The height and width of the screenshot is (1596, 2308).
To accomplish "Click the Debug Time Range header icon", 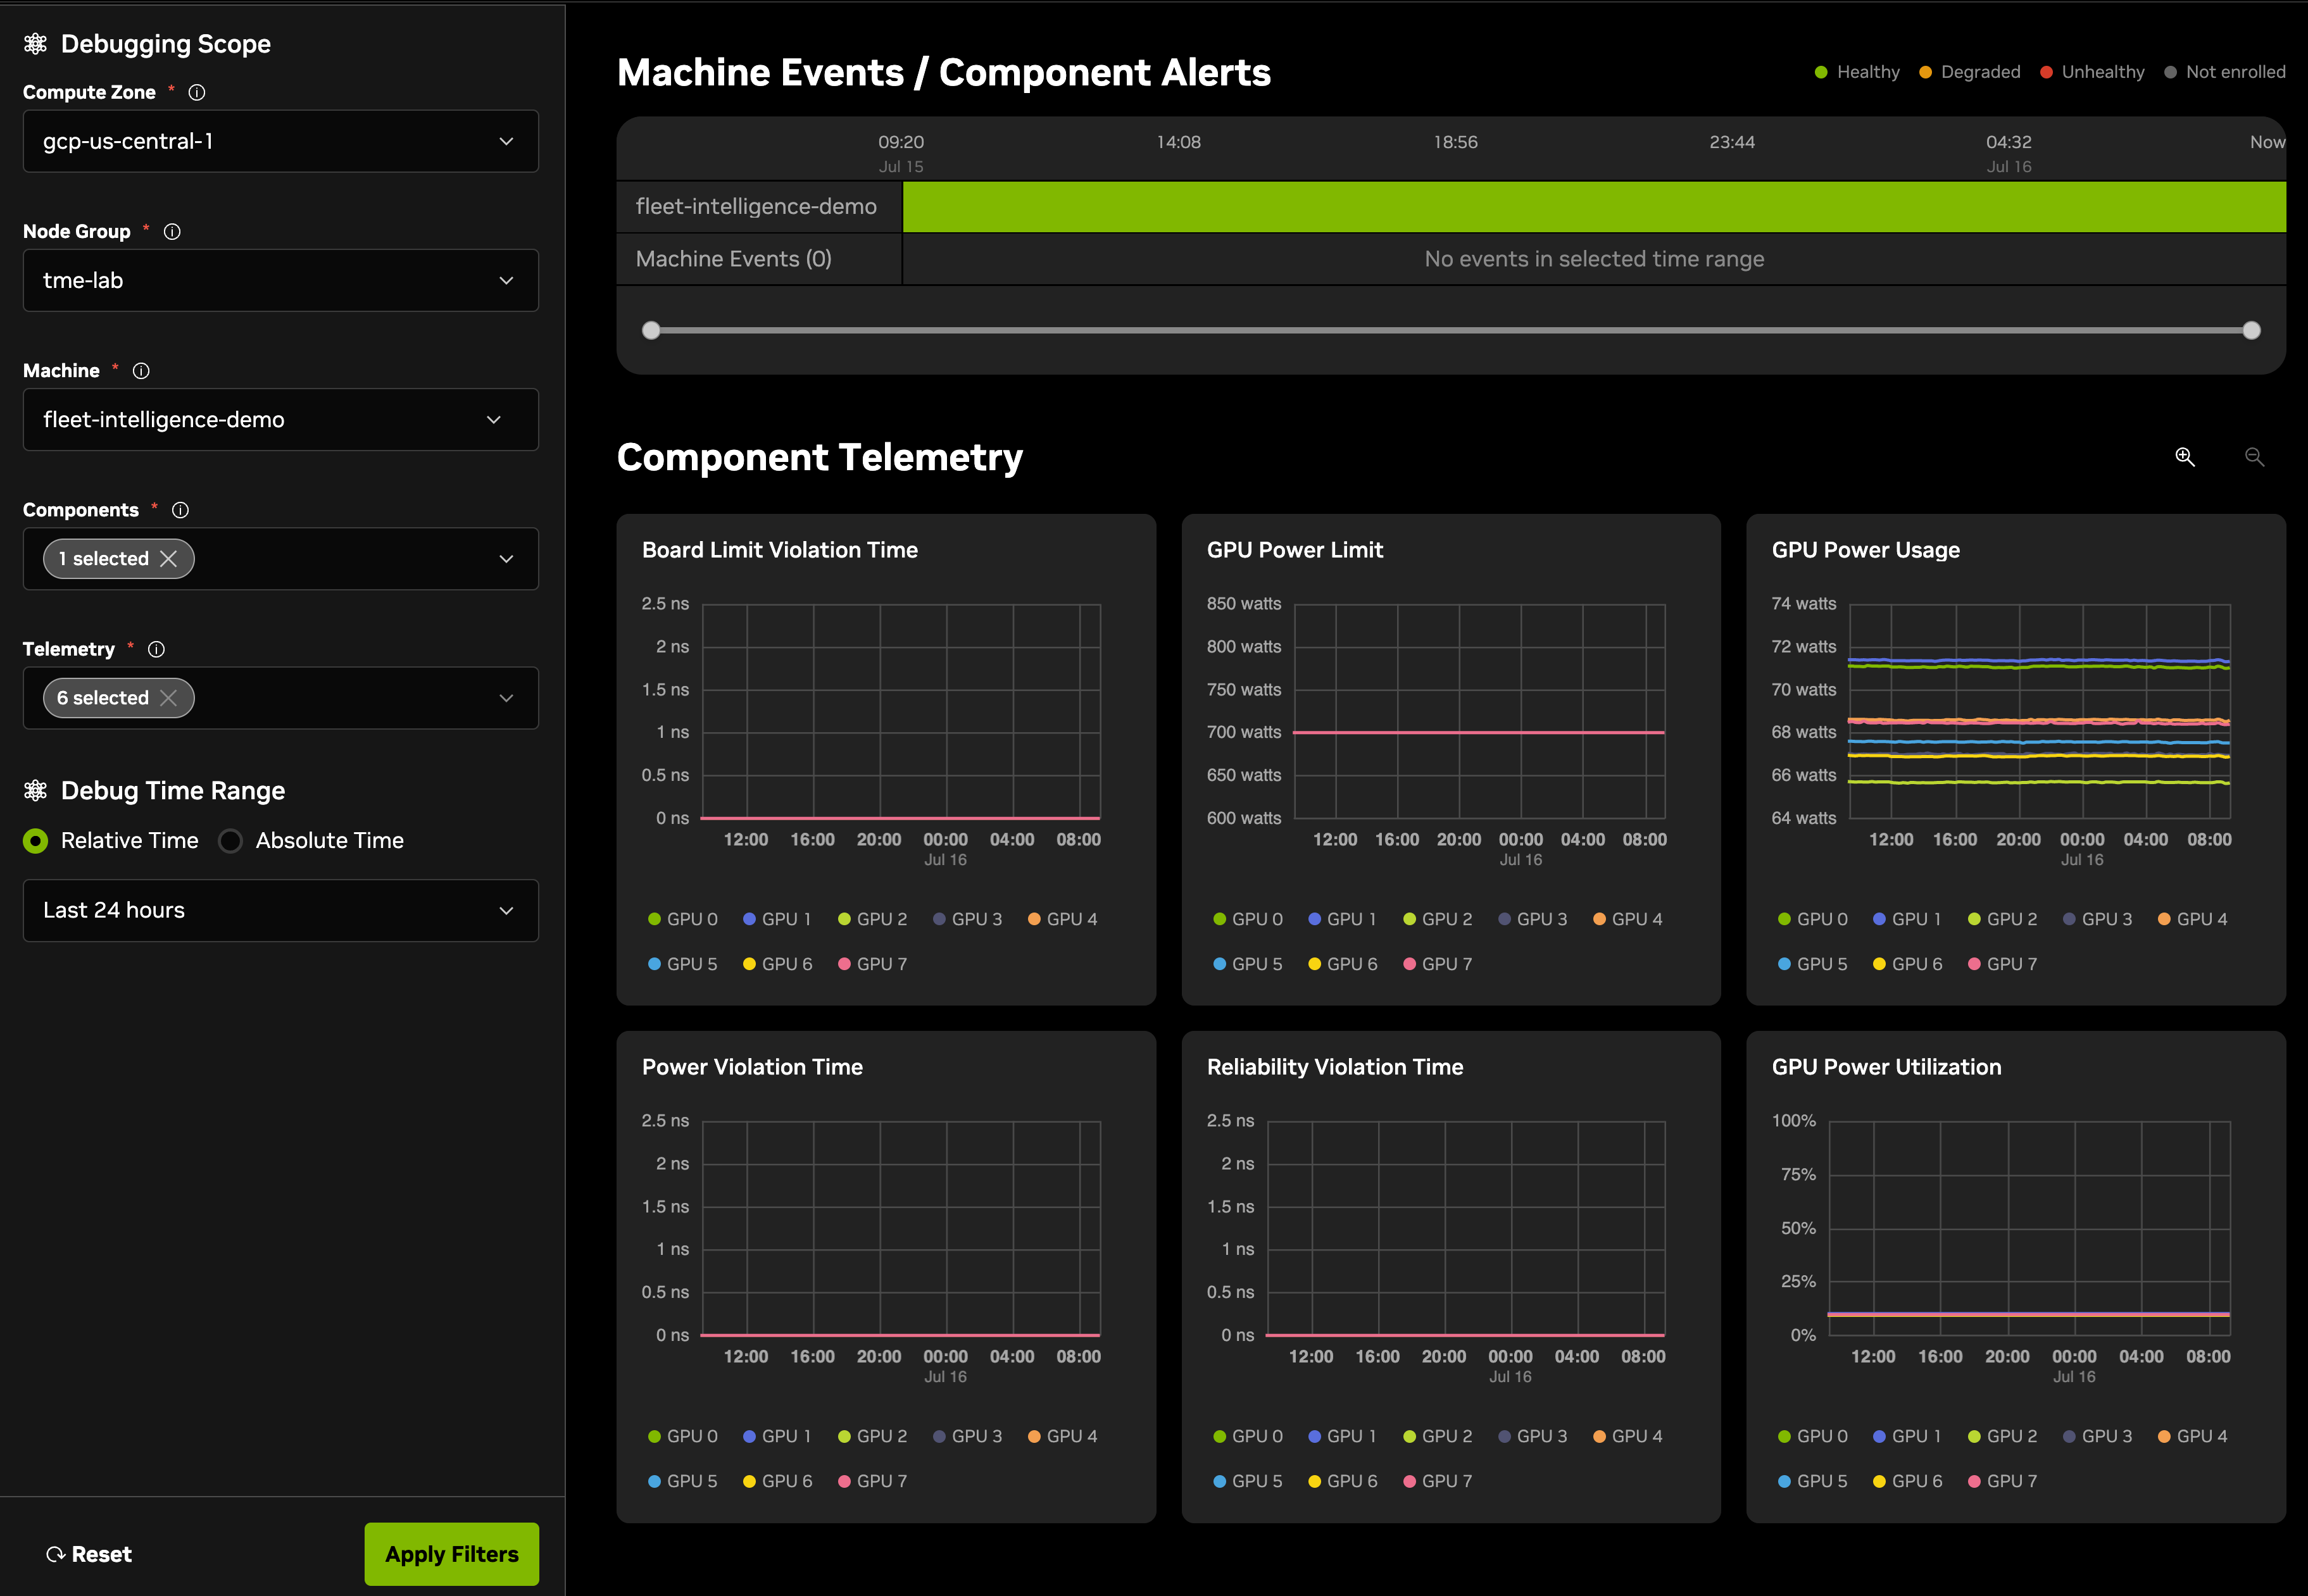I will point(36,790).
